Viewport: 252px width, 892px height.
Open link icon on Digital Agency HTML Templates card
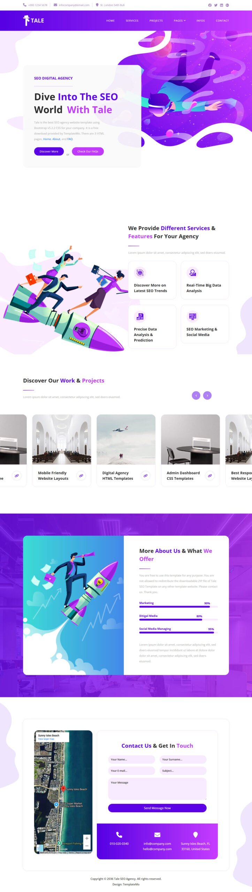pyautogui.click(x=146, y=475)
